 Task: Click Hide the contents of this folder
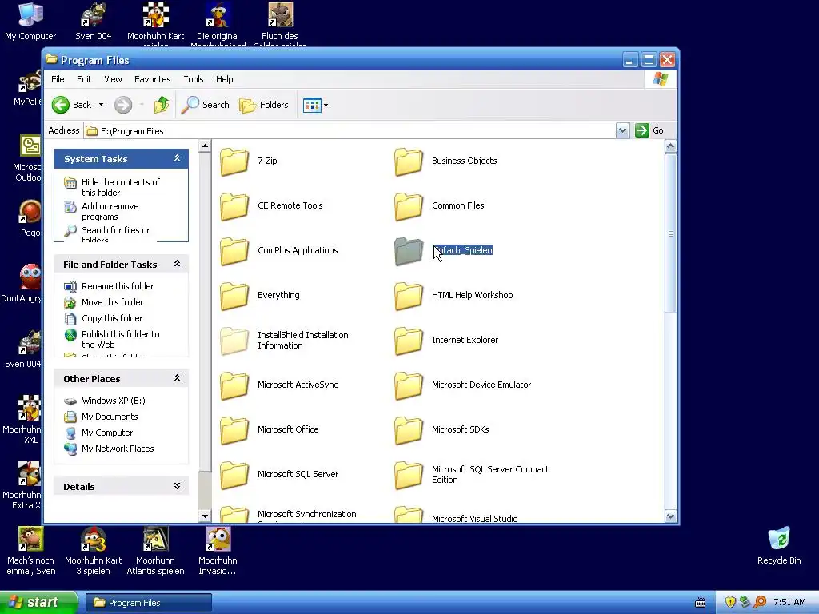(121, 187)
